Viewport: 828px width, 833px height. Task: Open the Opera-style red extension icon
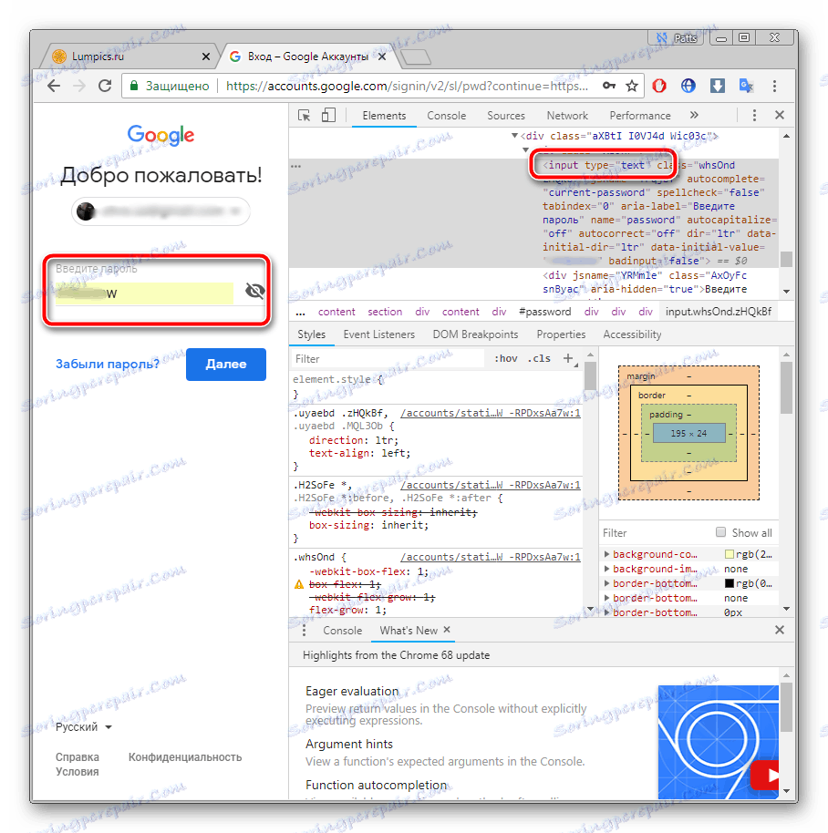point(659,86)
